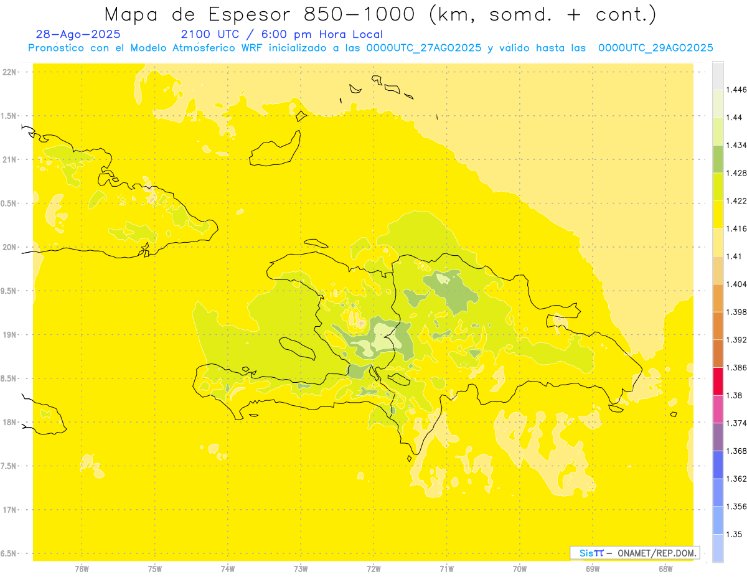Viewport: 747px width, 577px height.
Task: Click the colorbar value '1.386'
Action: coord(736,368)
